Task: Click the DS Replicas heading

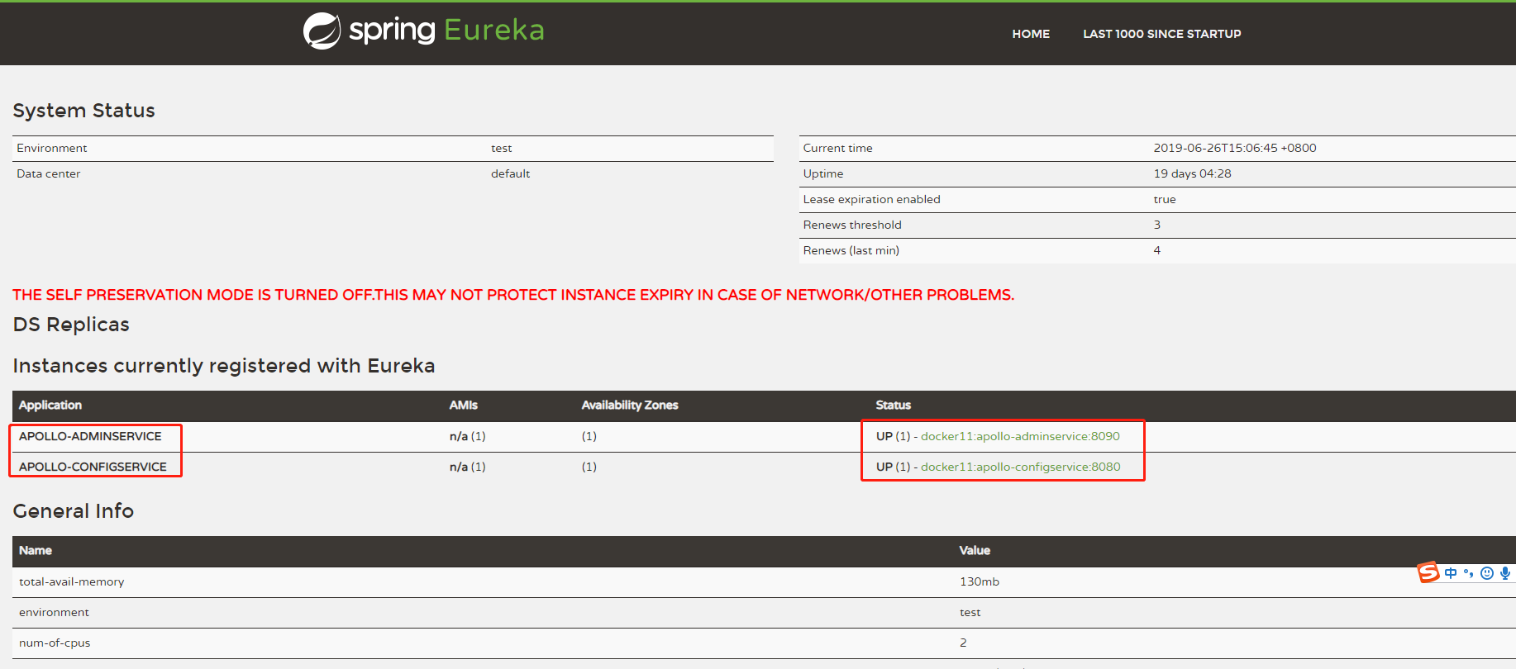Action: [71, 325]
